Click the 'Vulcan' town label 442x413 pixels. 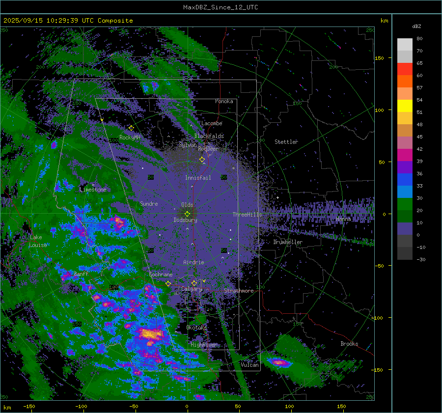coord(250,365)
